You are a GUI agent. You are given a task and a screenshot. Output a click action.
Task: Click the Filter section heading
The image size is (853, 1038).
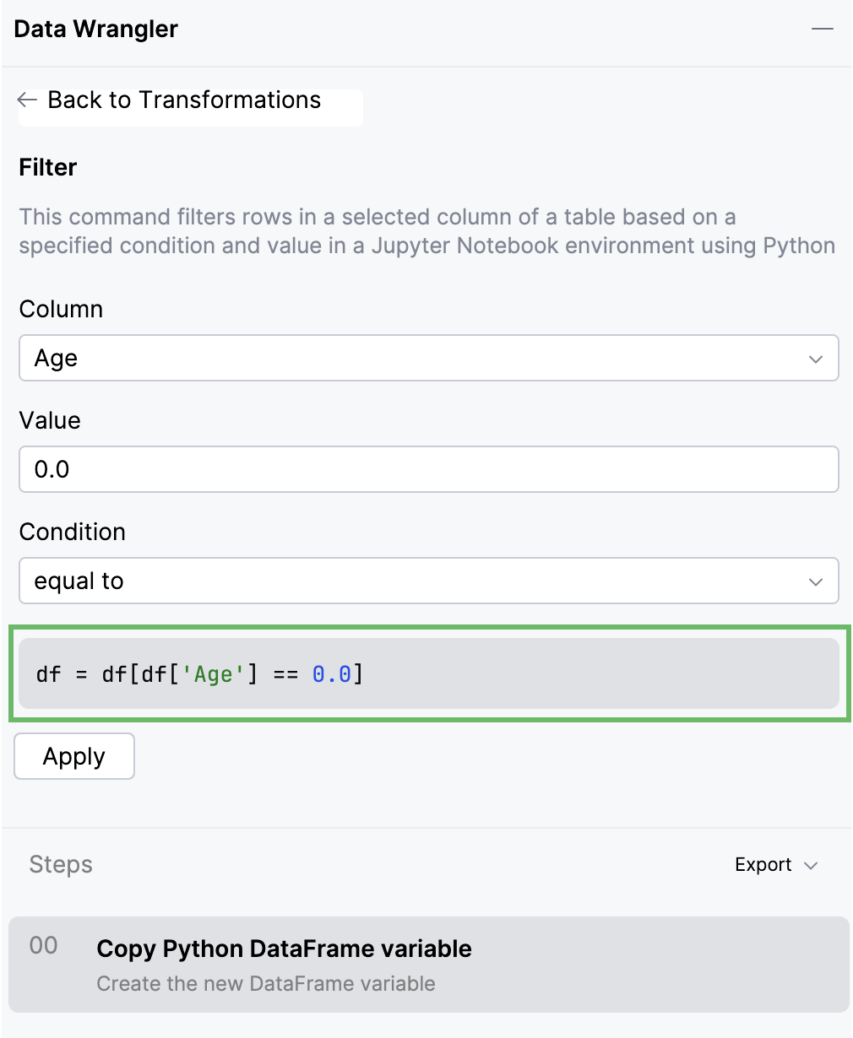tap(47, 167)
